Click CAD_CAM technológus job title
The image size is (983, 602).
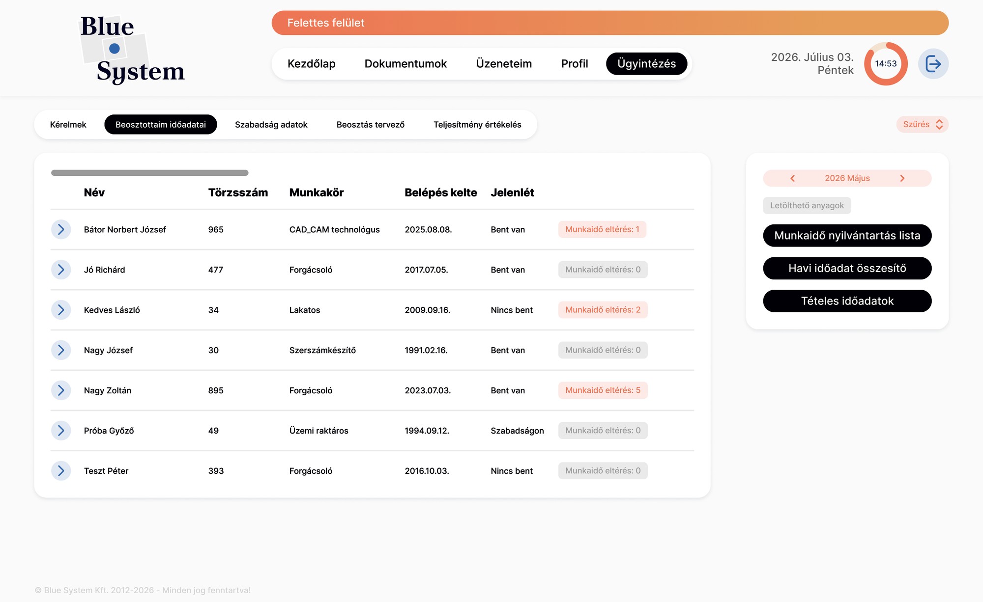[334, 230]
